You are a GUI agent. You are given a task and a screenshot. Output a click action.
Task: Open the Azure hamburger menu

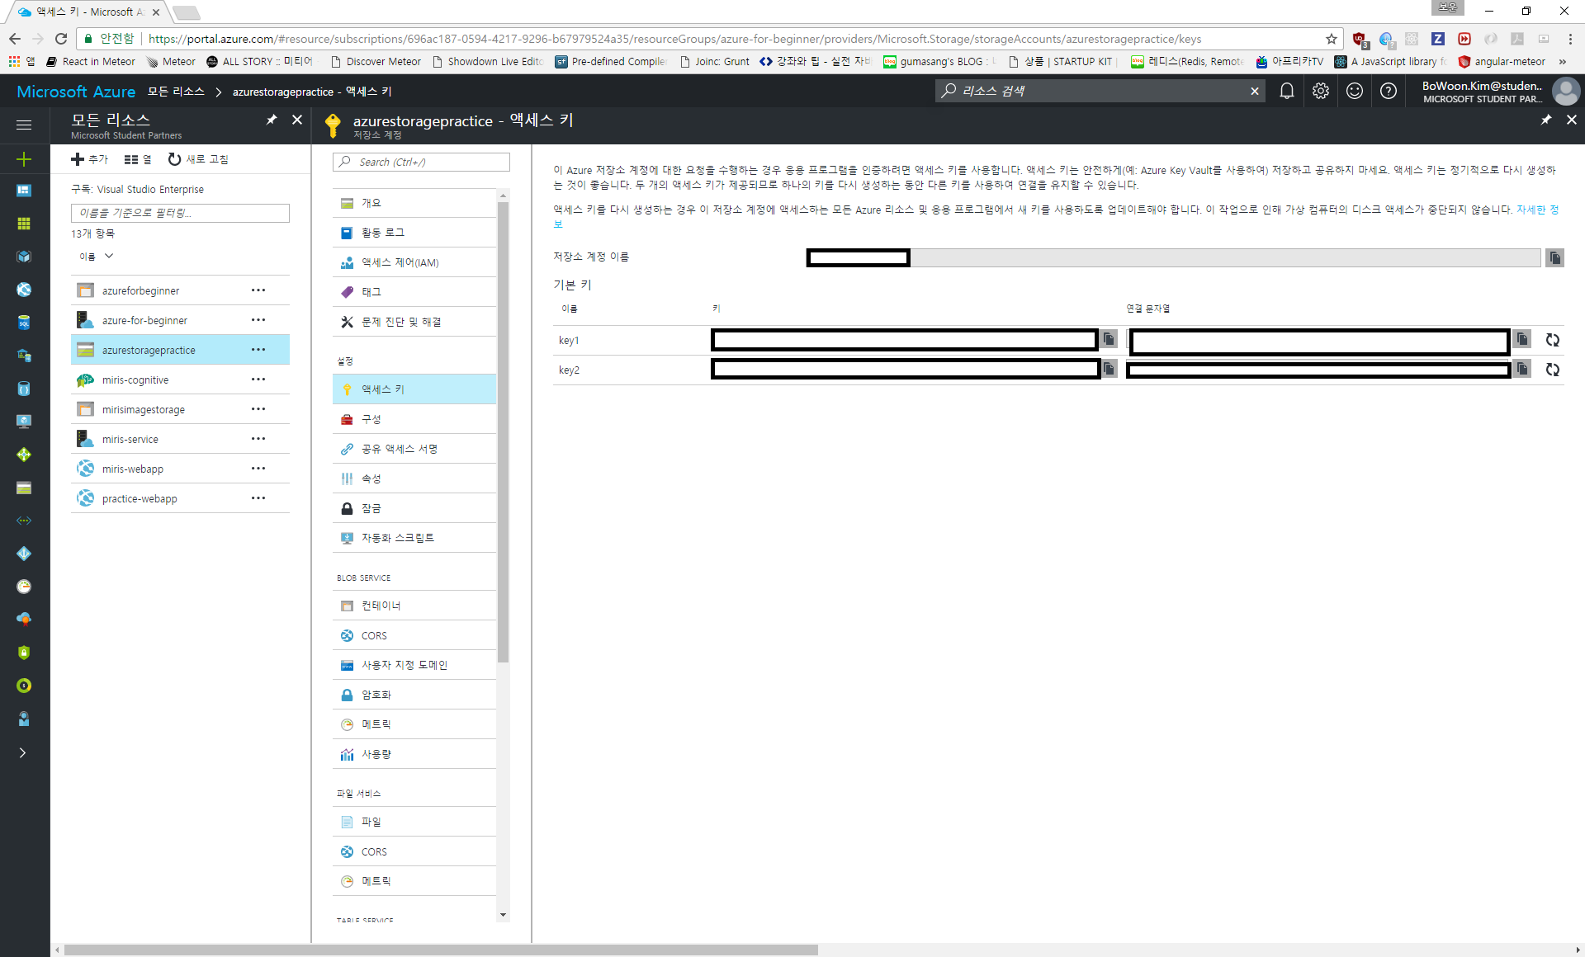tap(24, 125)
